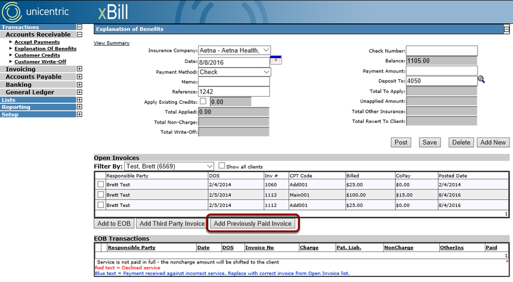Expand the Accounts Payable group
This screenshot has width=513, height=282.
coord(79,77)
